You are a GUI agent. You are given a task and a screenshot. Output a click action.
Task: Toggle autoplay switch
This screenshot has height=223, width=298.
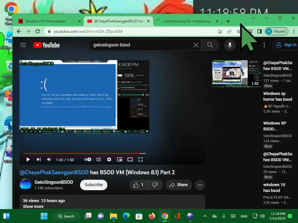click(88, 159)
